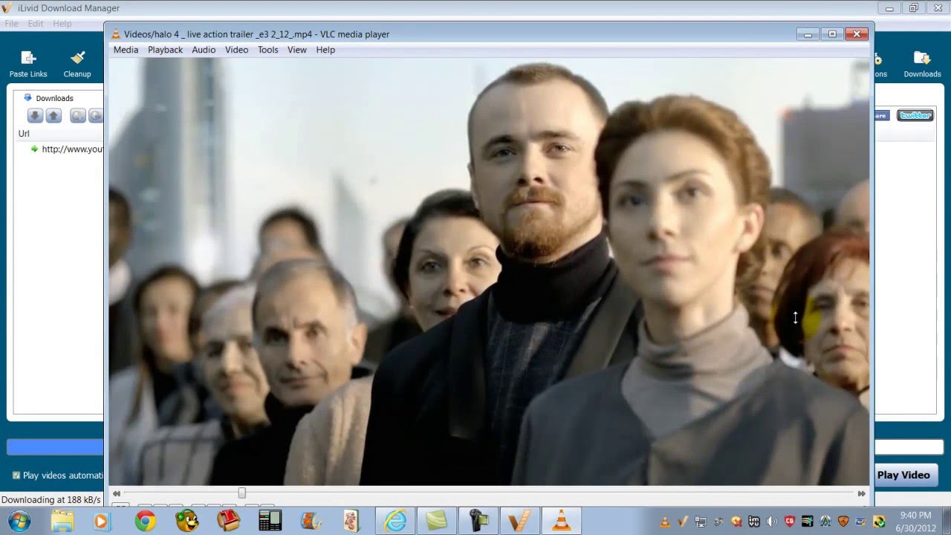Screen dimensions: 951x535
Task: Open the VLC Playback menu
Action: click(x=165, y=50)
